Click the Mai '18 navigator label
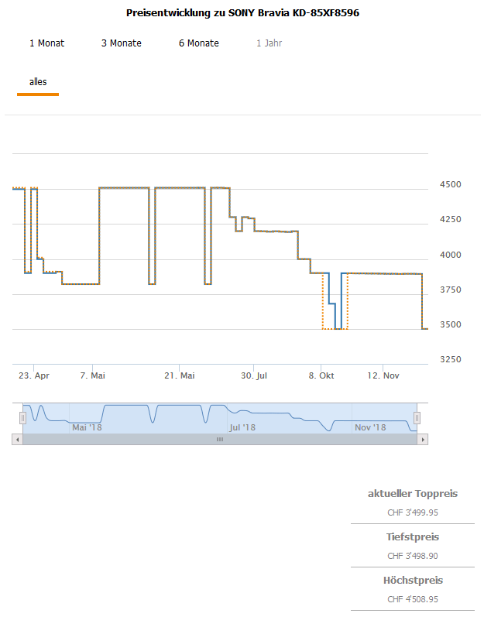 tap(87, 427)
